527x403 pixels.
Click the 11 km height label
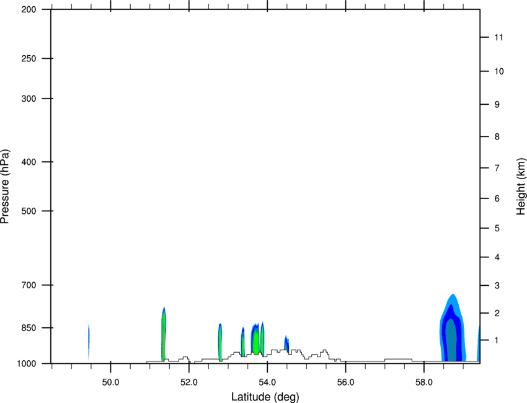pos(498,37)
